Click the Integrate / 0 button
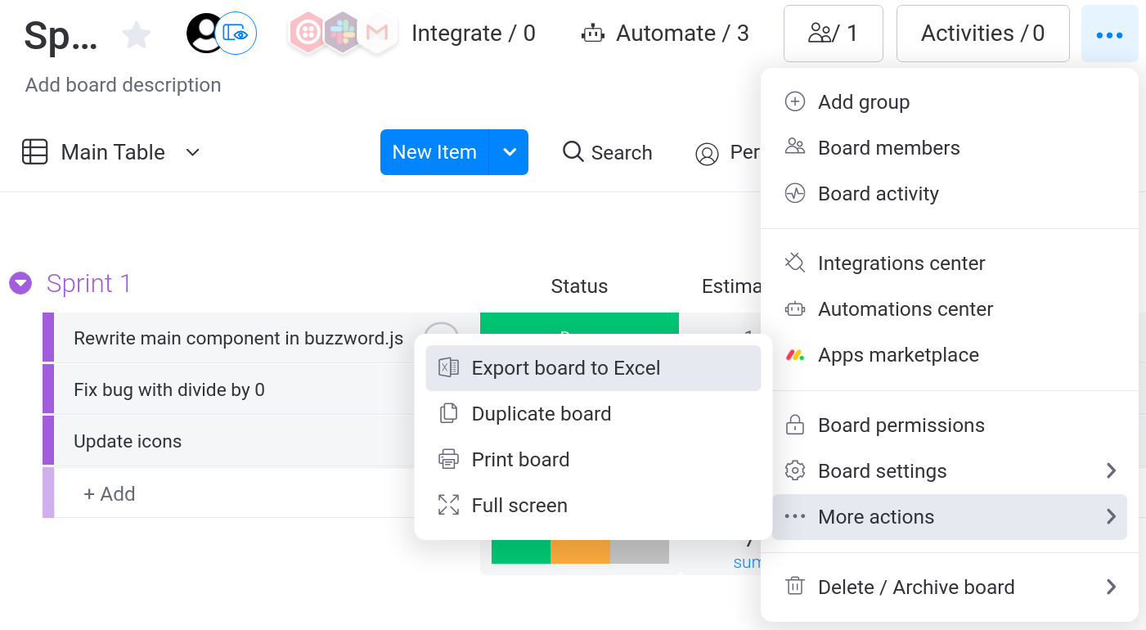 (x=474, y=34)
